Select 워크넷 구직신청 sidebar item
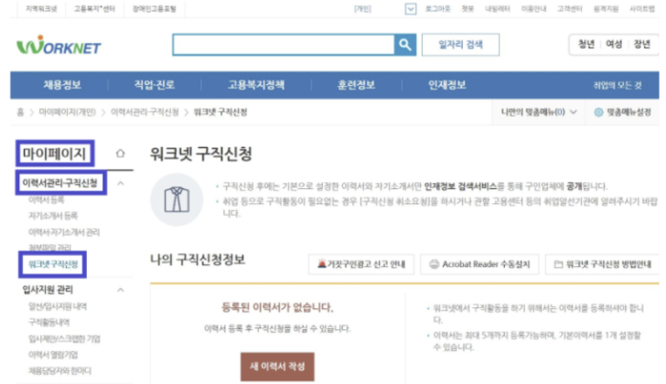The width and height of the screenshot is (666, 384). 53,264
